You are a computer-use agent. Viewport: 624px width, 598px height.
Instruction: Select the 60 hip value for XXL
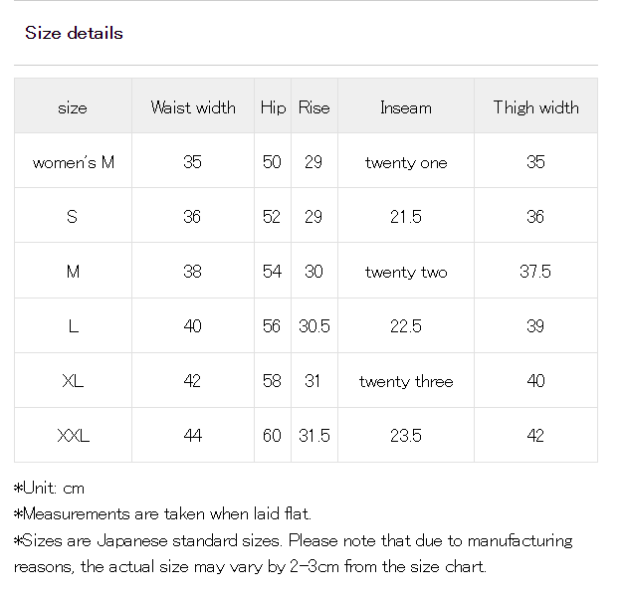(x=272, y=435)
